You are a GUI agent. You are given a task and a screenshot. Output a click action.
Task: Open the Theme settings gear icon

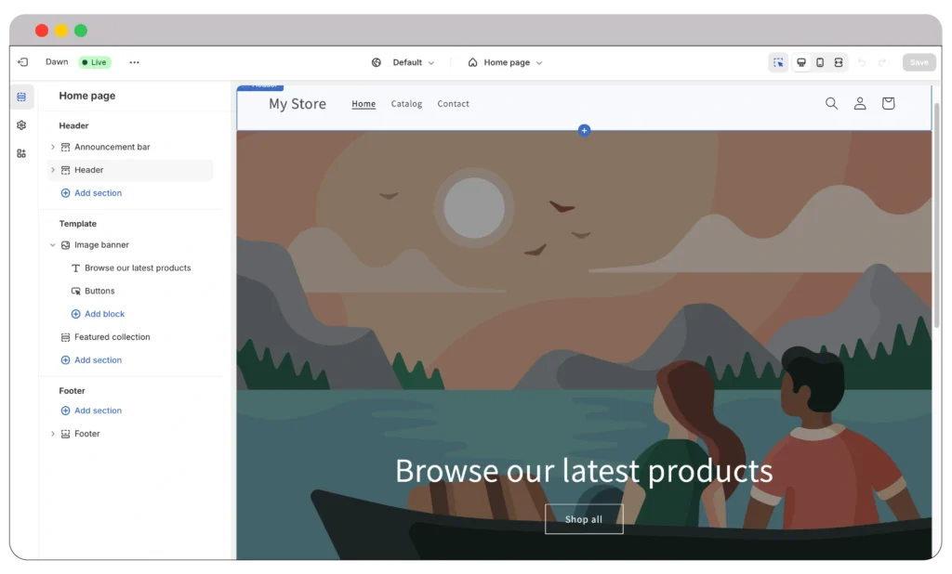[x=21, y=124]
